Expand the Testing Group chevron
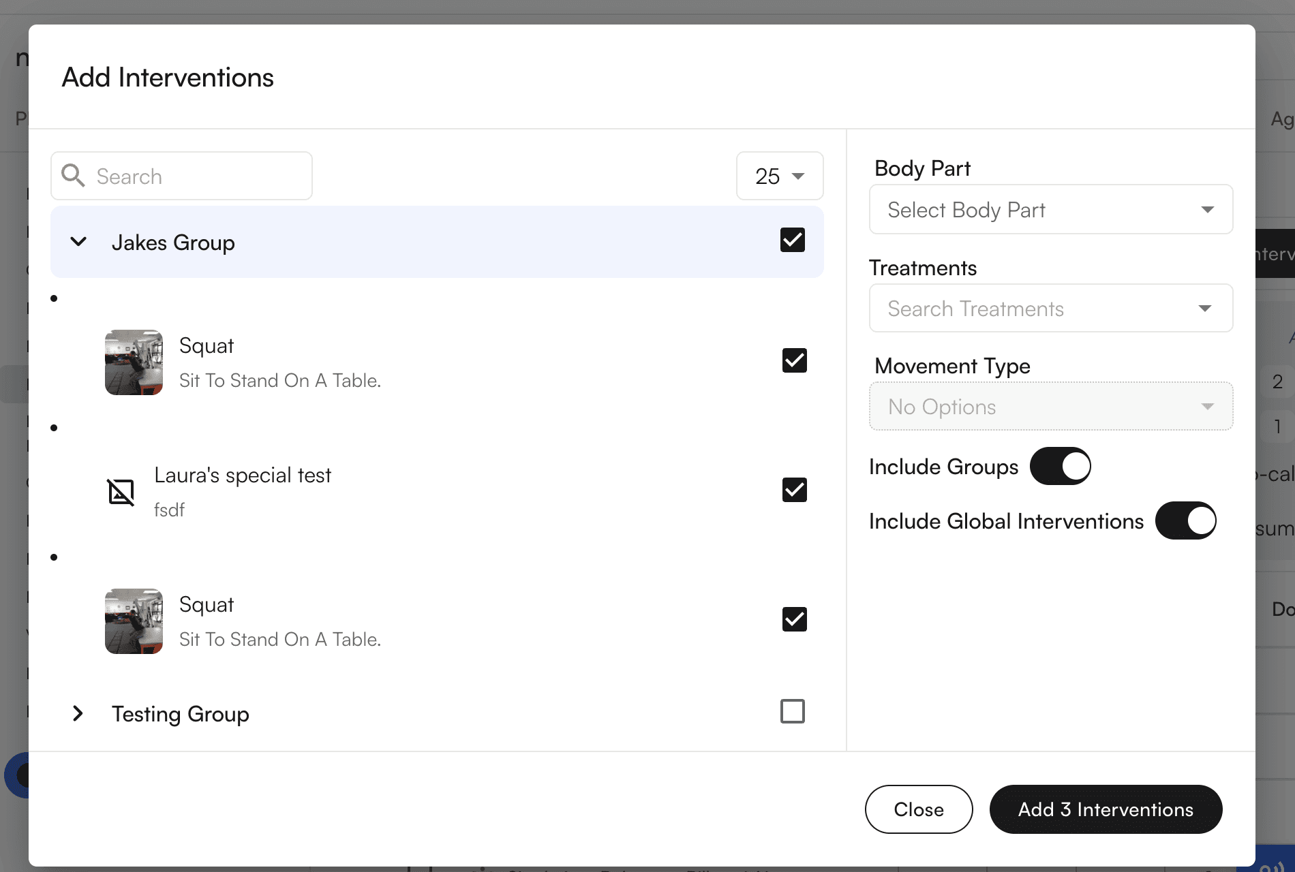This screenshot has width=1295, height=872. click(x=78, y=713)
